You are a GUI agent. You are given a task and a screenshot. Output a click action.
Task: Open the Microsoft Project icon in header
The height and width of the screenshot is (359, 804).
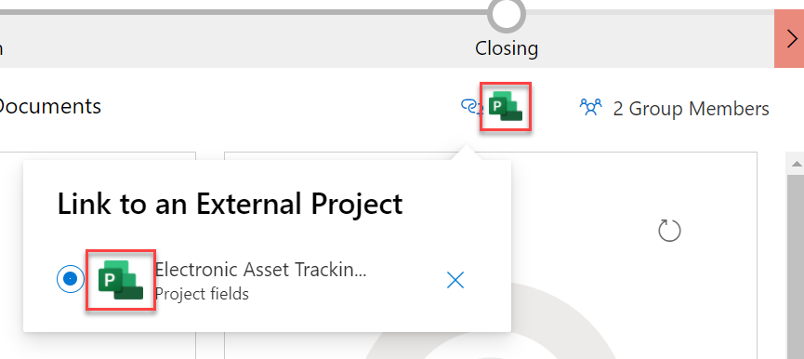505,107
